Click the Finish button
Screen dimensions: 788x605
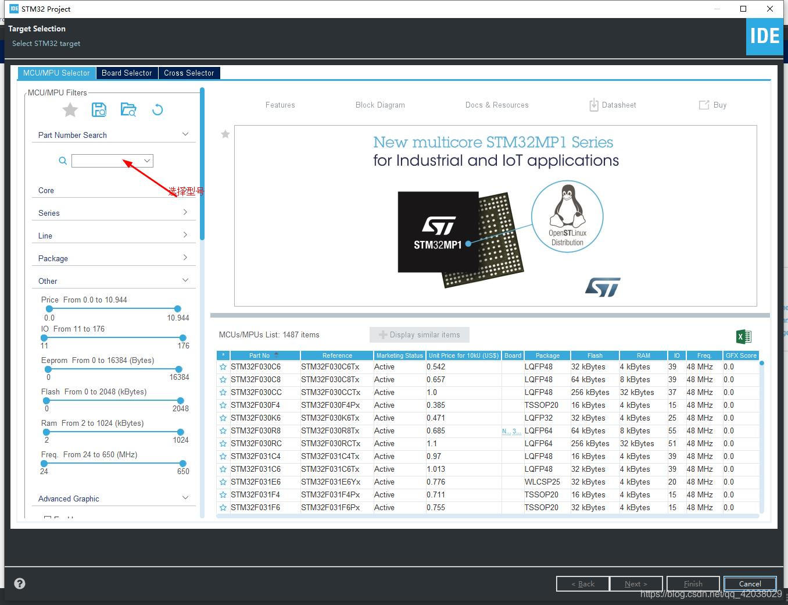693,583
